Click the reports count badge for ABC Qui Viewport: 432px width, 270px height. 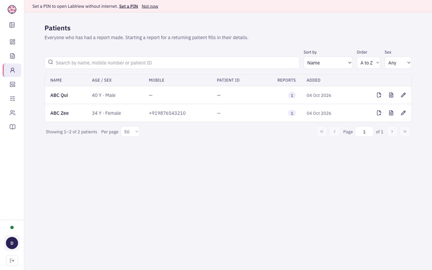(x=292, y=95)
